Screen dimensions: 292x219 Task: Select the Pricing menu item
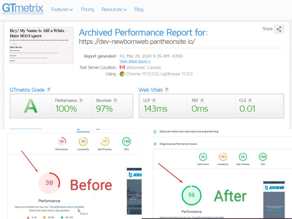pos(87,9)
